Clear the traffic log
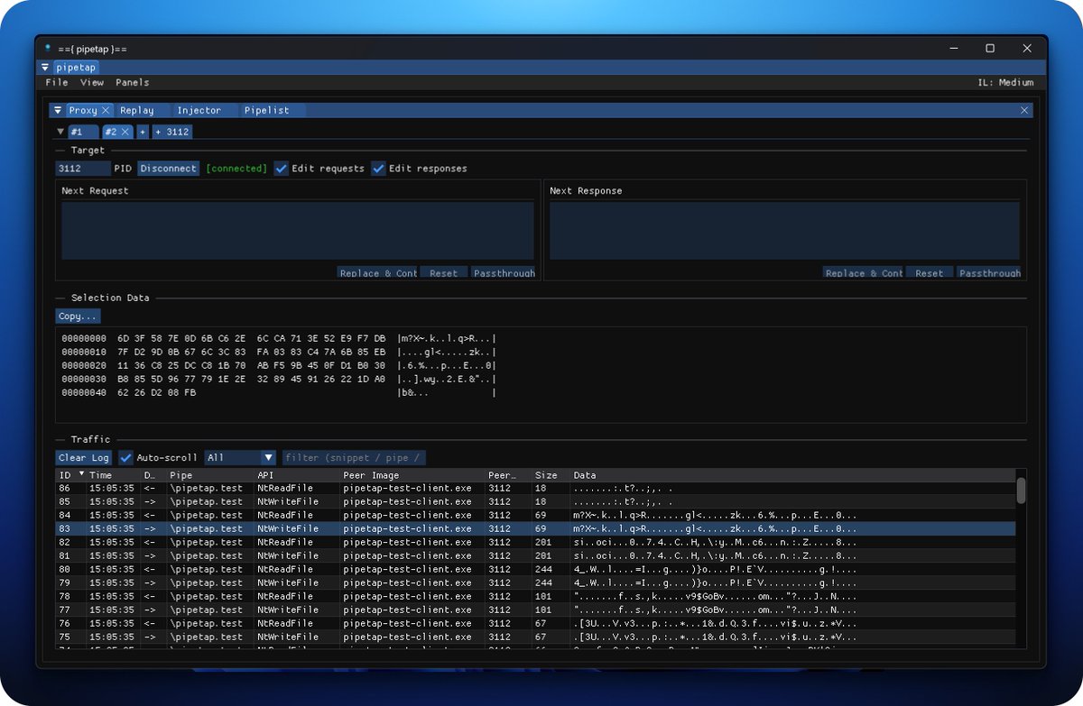The height and width of the screenshot is (706, 1083). (x=84, y=457)
